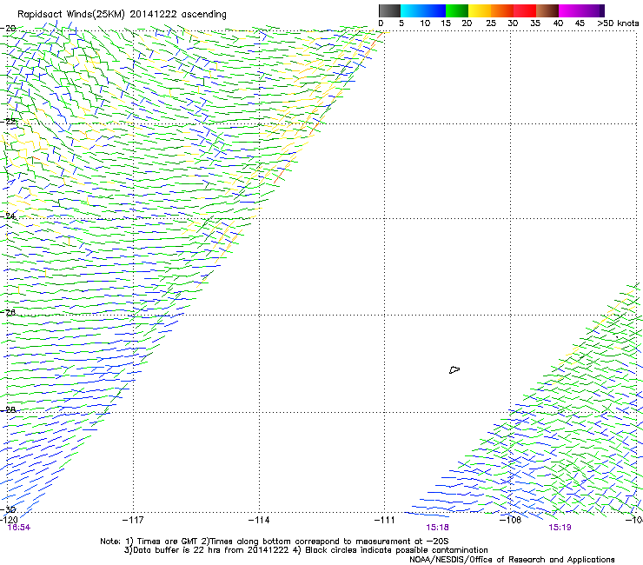The image size is (643, 565).
Task: Click the red 30-35 knots color segment
Action: [x=525, y=10]
